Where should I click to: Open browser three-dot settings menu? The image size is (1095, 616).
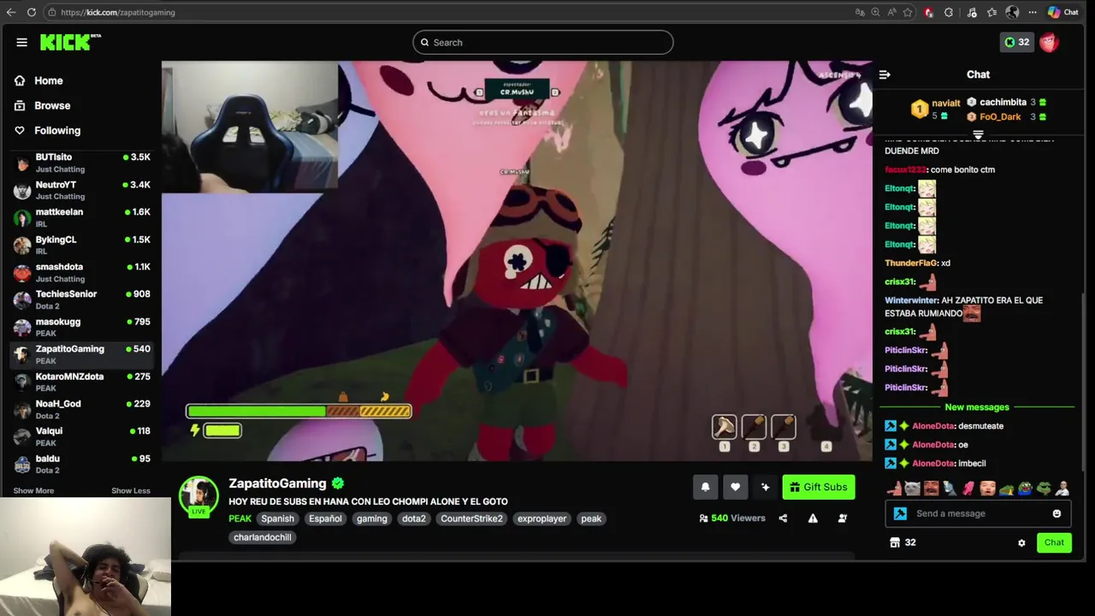point(1033,12)
